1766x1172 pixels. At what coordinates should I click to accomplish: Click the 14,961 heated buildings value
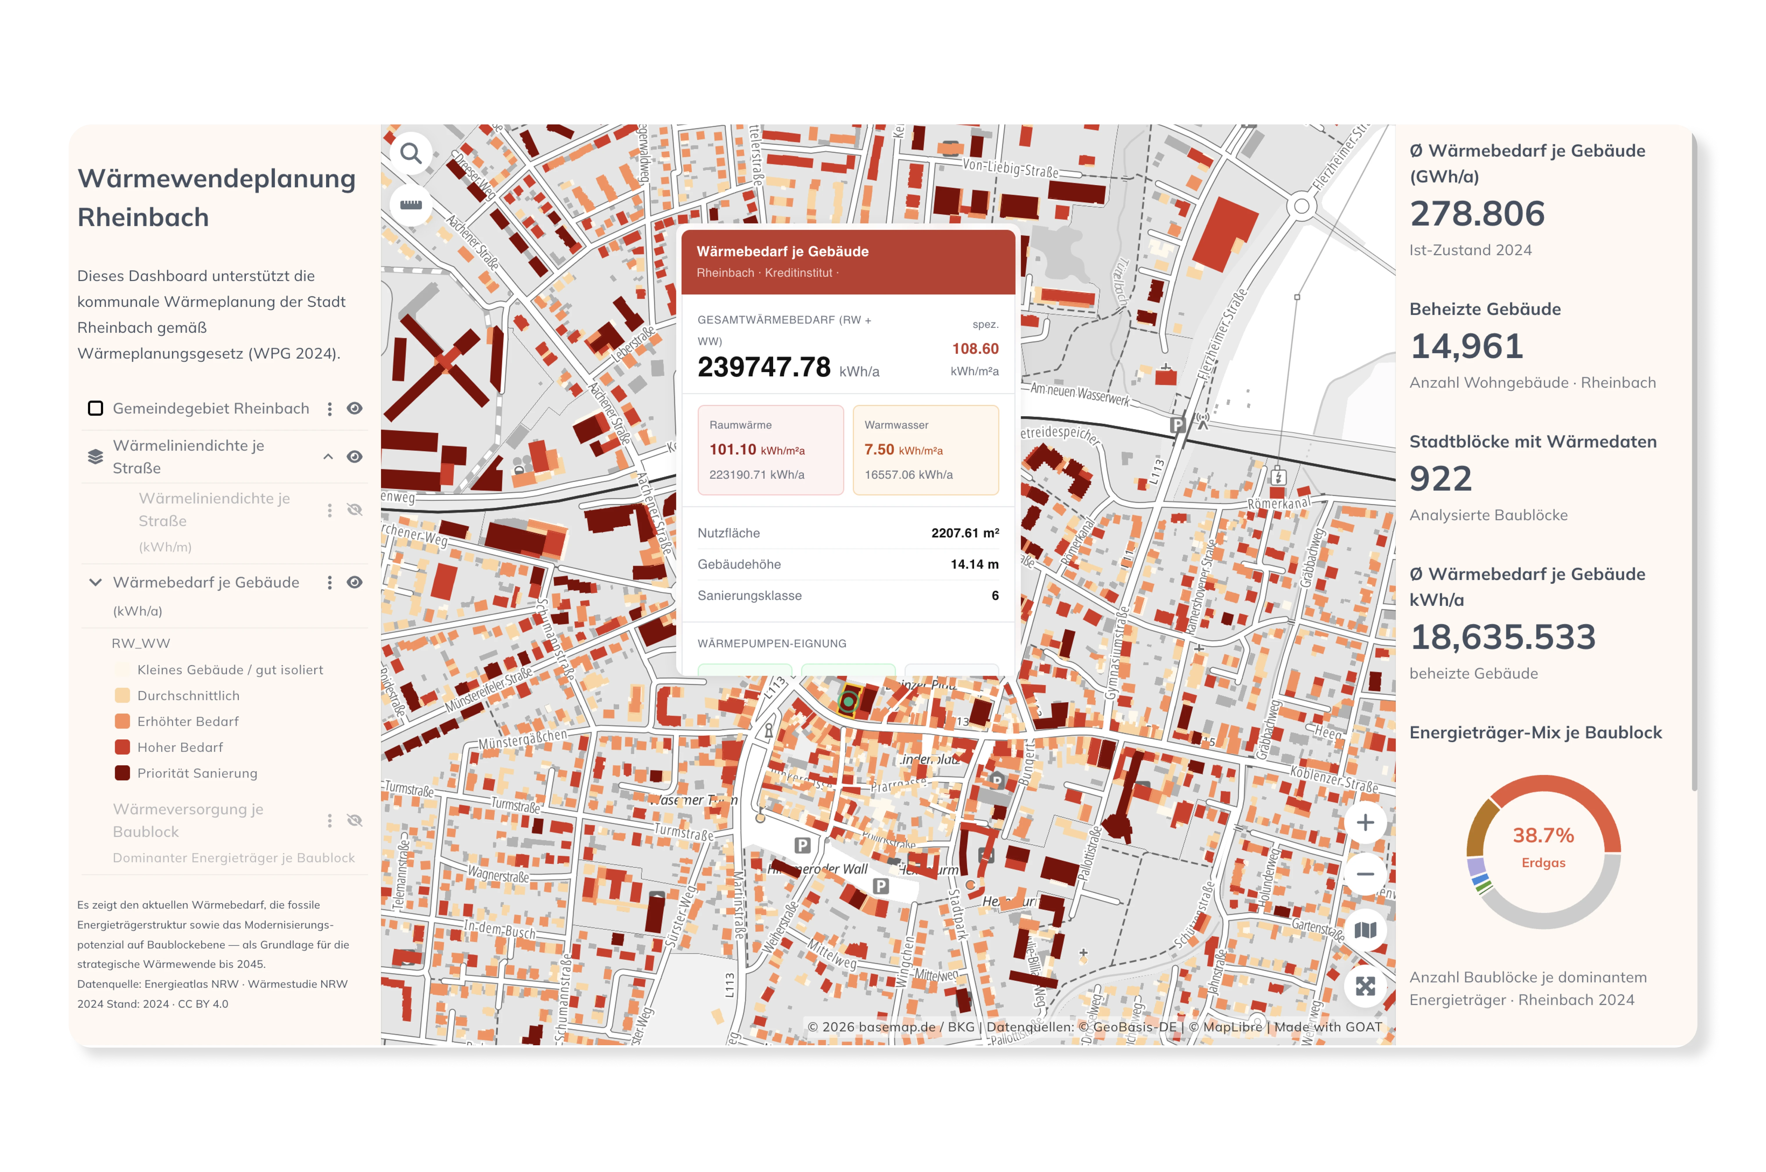pyautogui.click(x=1466, y=346)
